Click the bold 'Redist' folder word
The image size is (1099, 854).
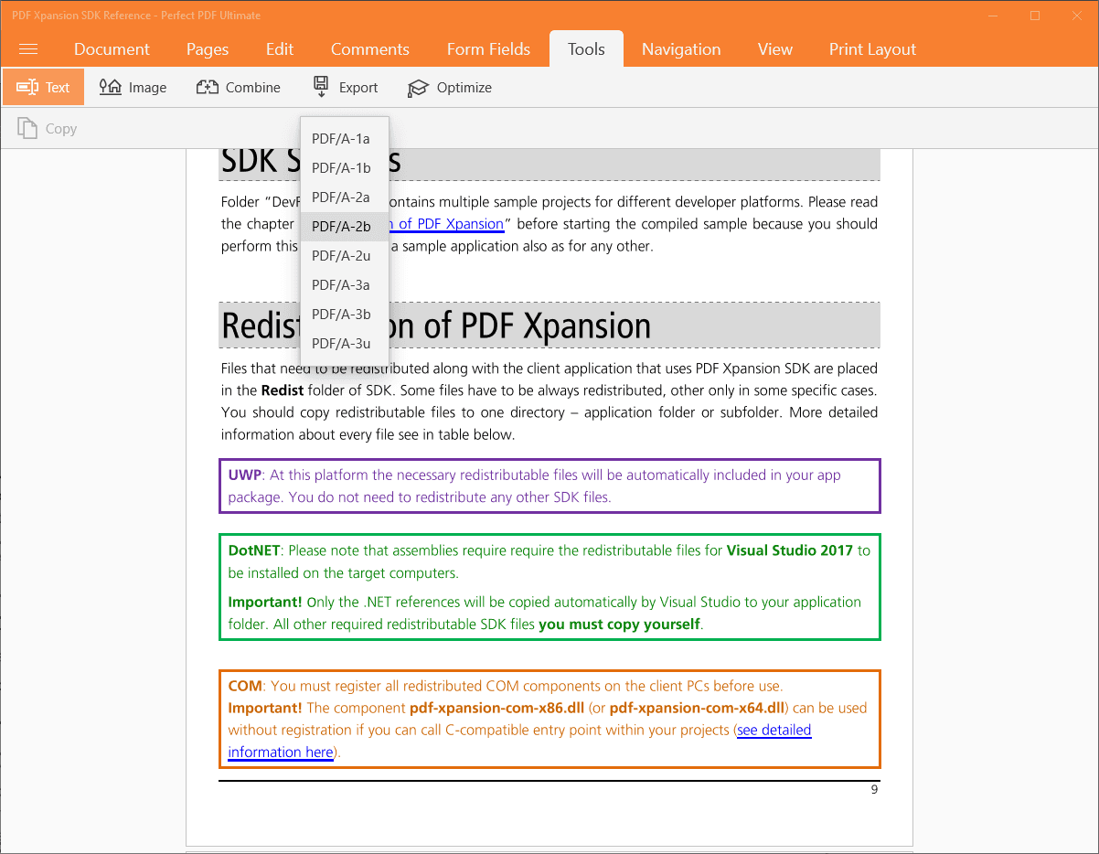coord(283,390)
